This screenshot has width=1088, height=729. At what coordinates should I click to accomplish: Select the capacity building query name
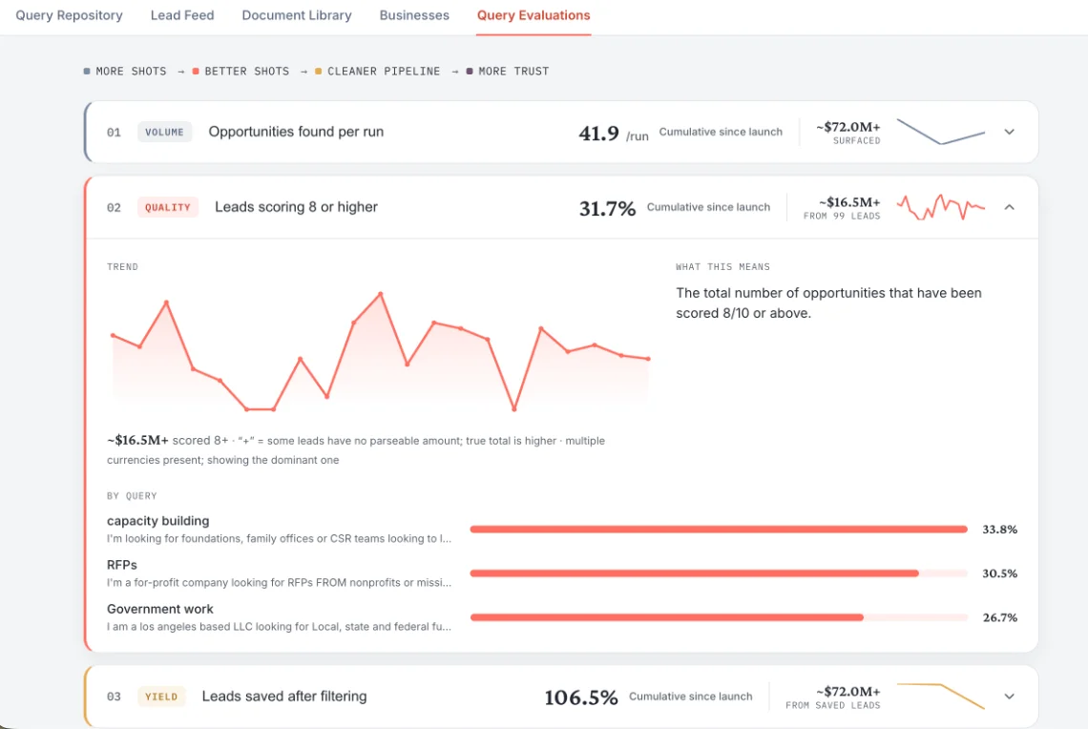(158, 521)
